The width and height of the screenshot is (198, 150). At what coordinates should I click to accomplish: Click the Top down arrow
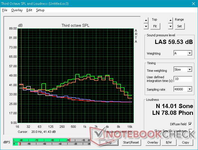[x=146, y=26]
